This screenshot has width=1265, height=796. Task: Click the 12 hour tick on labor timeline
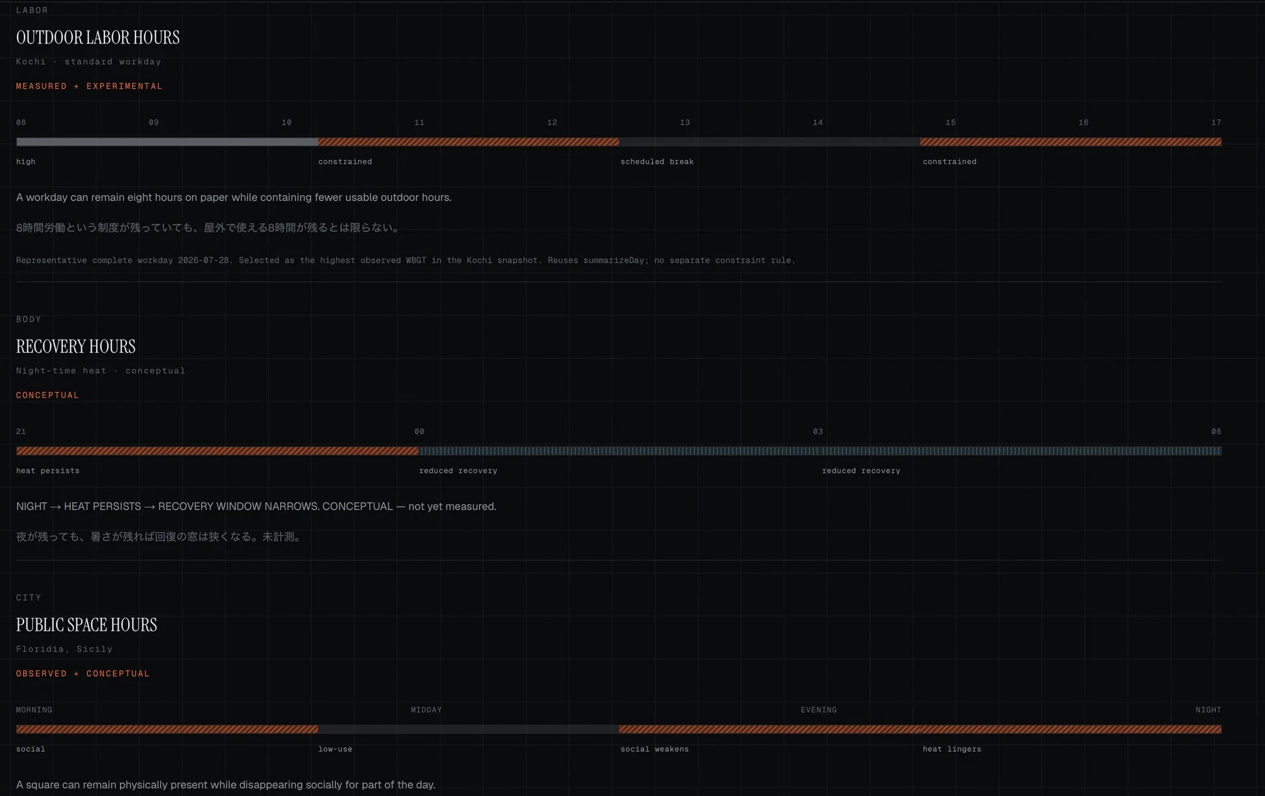point(552,123)
